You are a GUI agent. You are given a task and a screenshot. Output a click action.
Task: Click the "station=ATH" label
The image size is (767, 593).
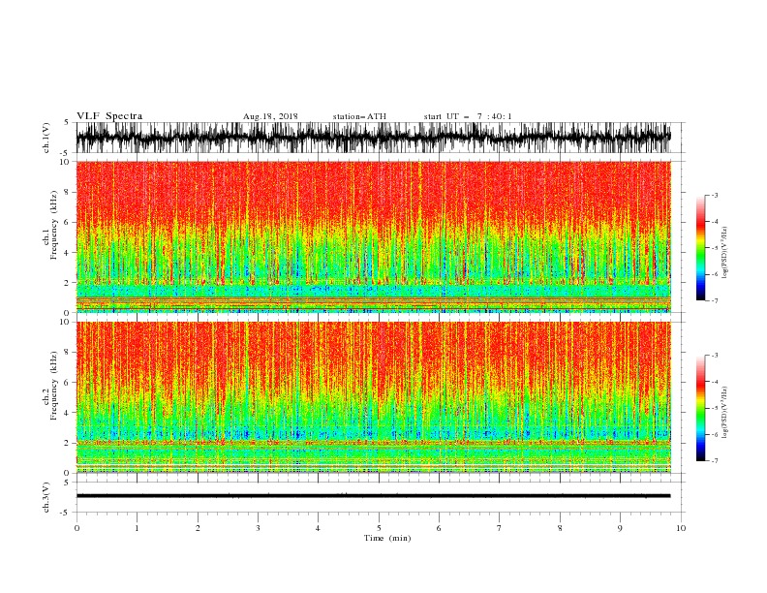(359, 116)
